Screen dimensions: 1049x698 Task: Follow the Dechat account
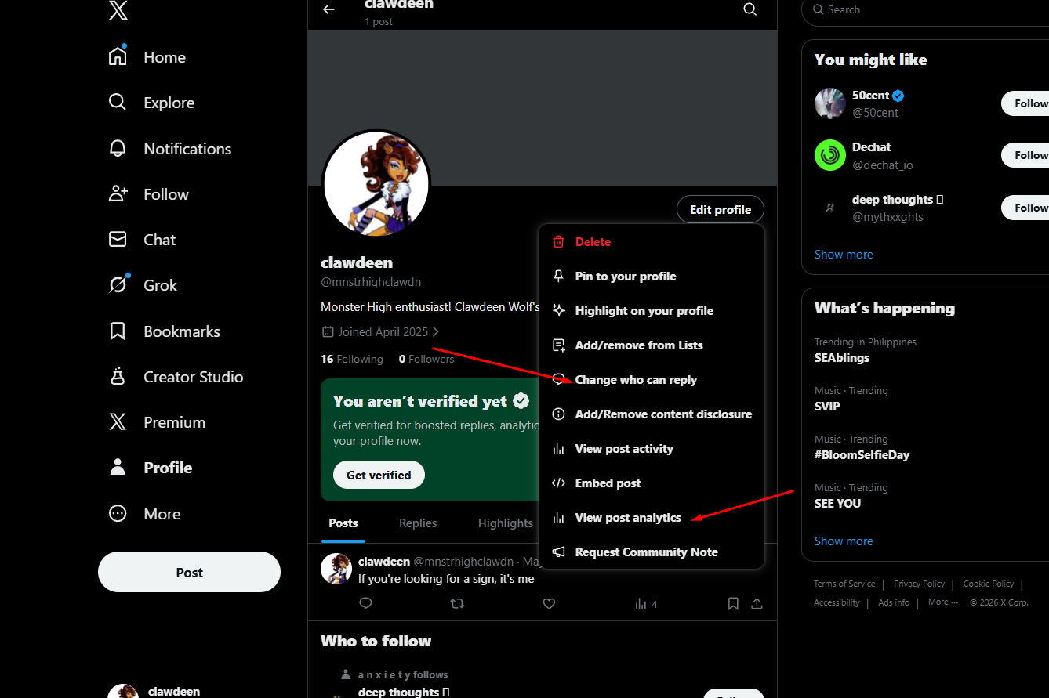1029,155
